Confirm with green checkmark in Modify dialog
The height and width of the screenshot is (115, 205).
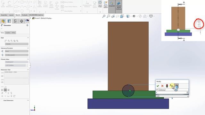(158, 86)
